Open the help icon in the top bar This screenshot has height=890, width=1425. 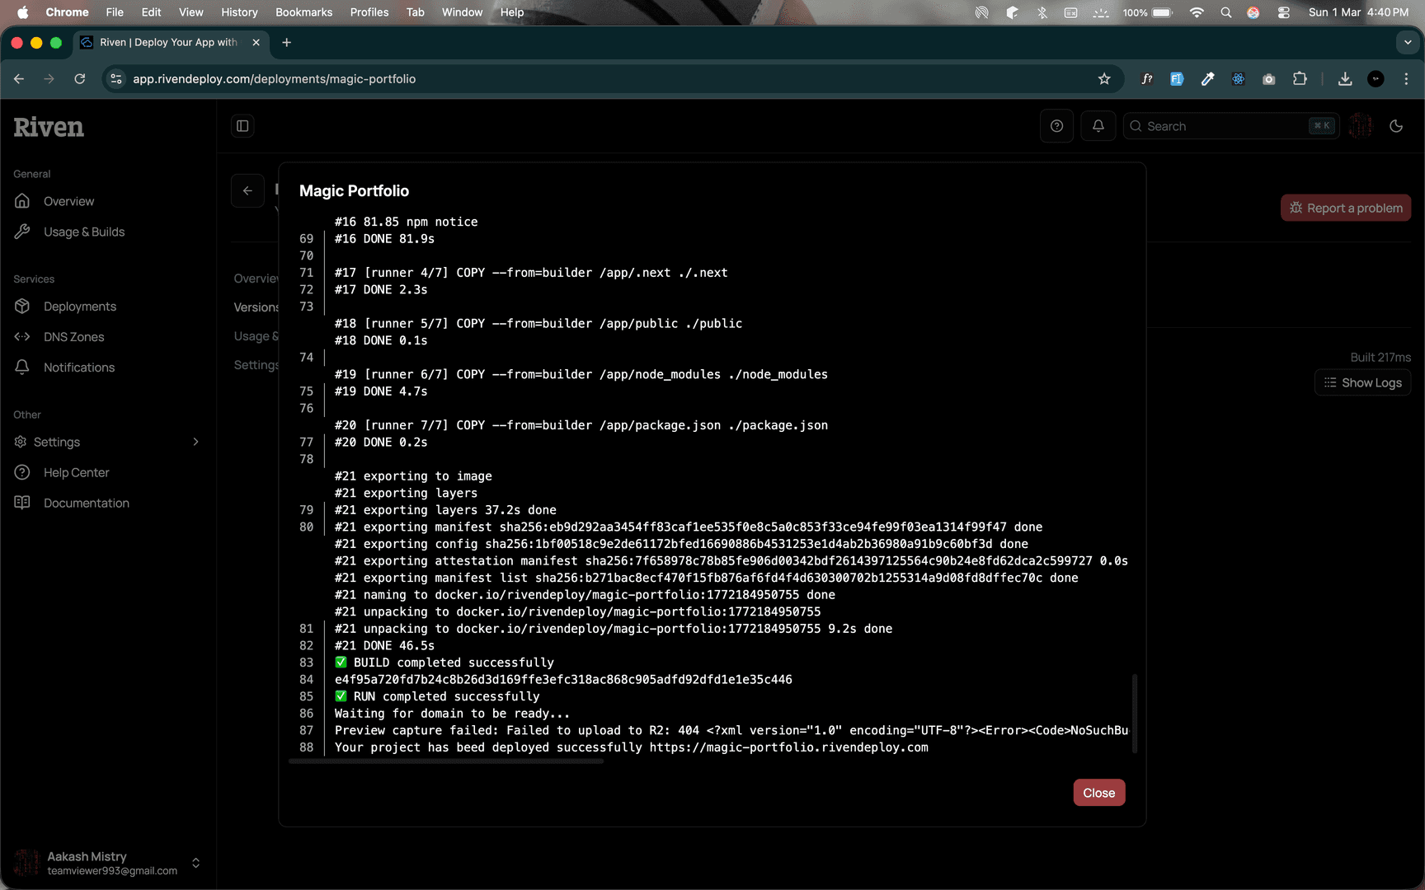click(1056, 125)
